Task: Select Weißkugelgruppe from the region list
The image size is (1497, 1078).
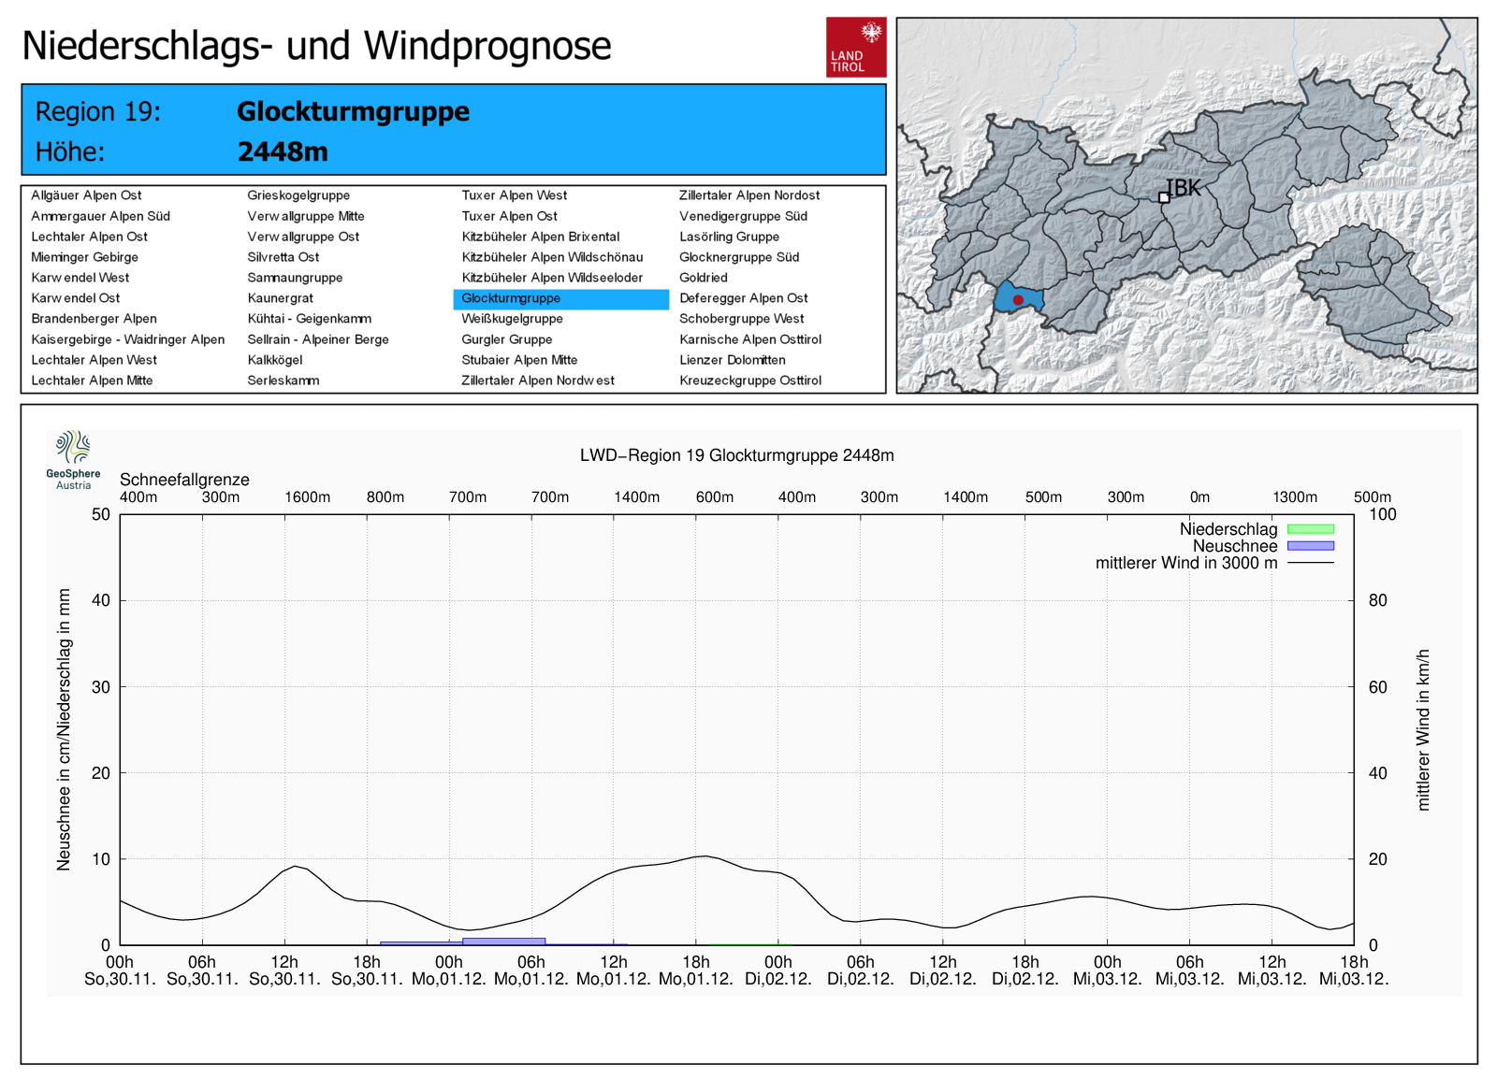Action: coord(512,319)
